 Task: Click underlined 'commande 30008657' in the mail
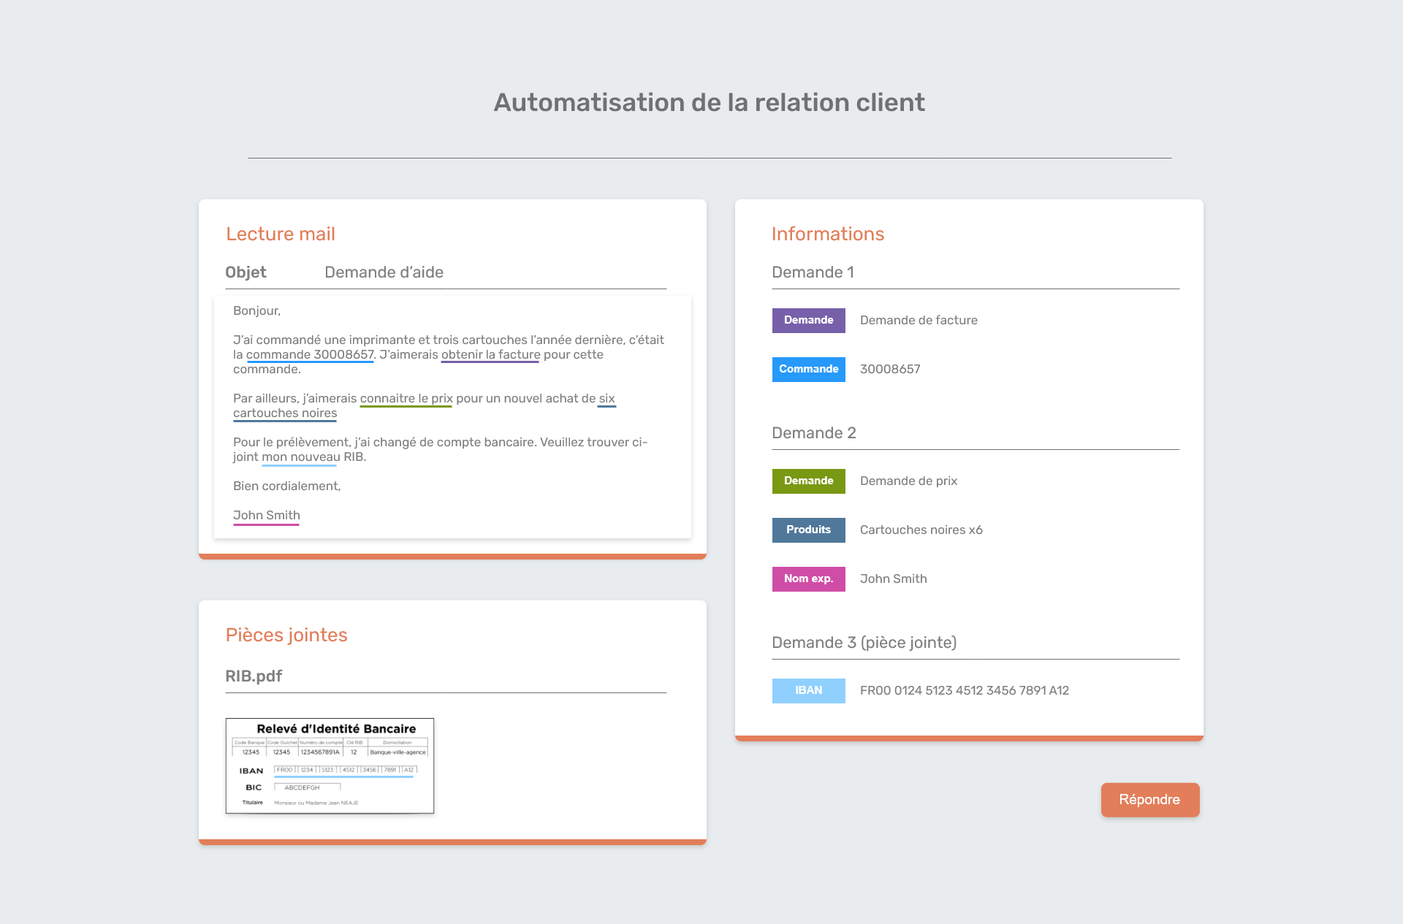pos(310,355)
